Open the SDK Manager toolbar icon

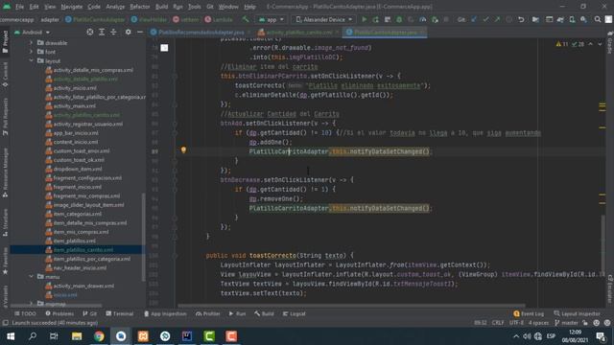pyautogui.click(x=583, y=19)
